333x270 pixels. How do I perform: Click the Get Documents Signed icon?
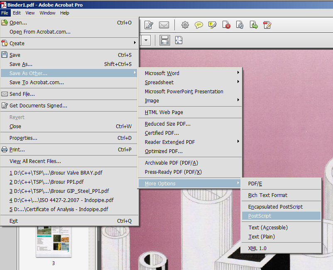pyautogui.click(x=5, y=105)
